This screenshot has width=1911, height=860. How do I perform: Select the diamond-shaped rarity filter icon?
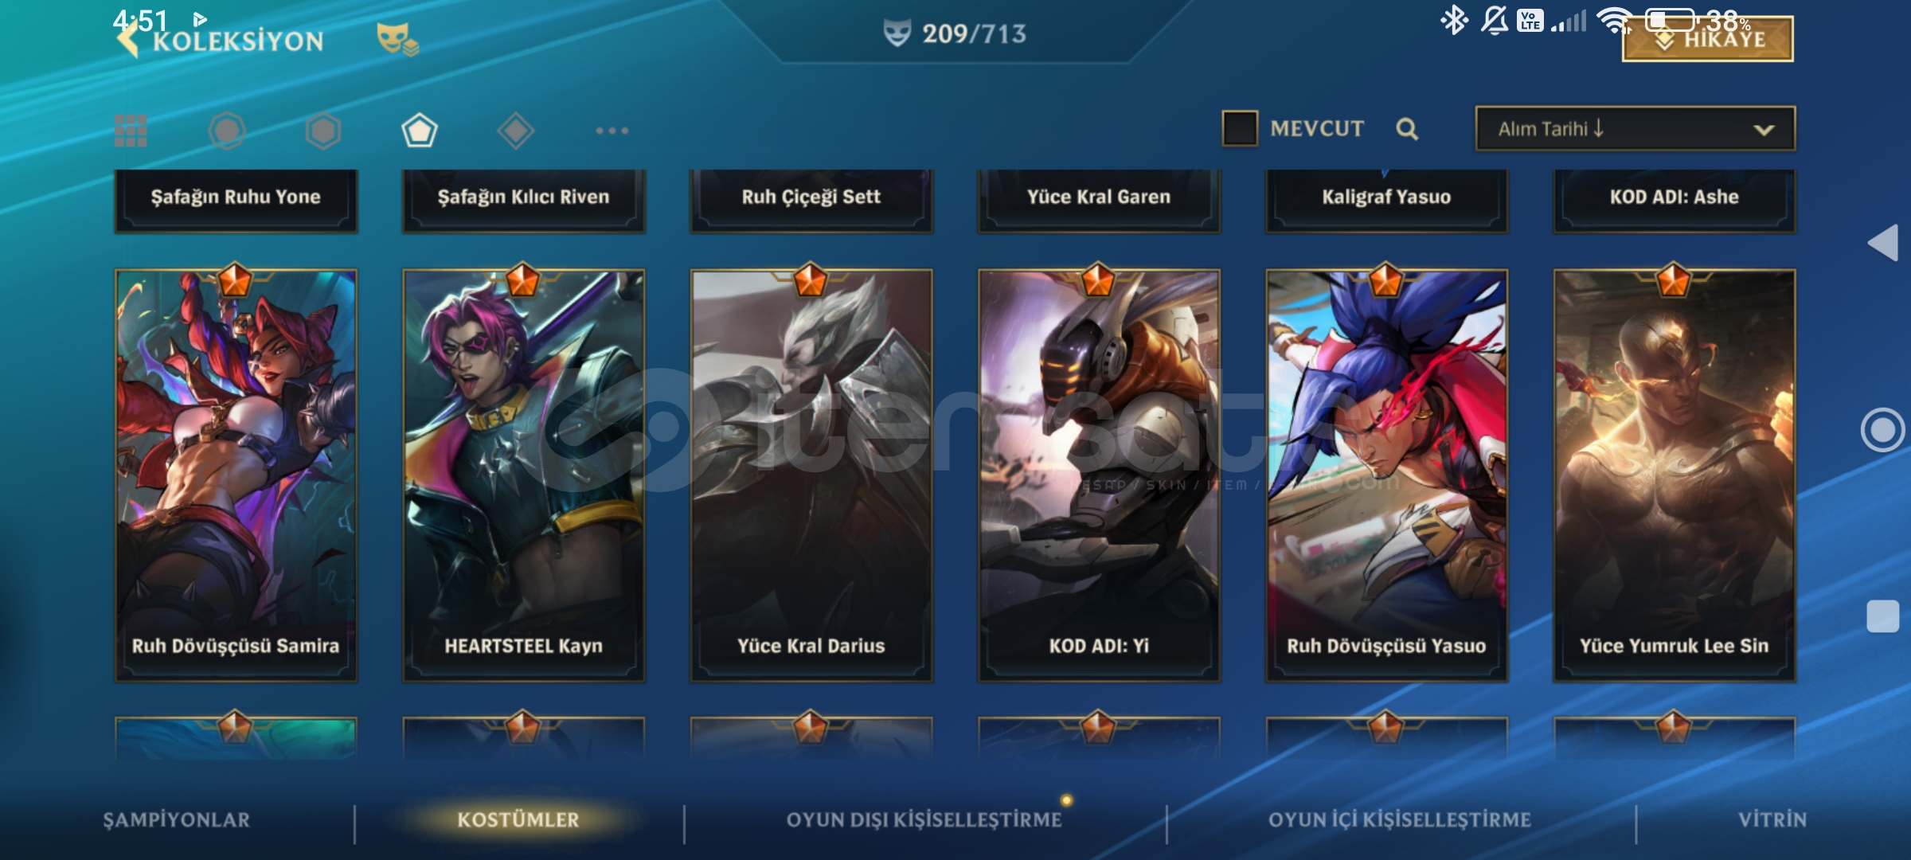[x=515, y=131]
